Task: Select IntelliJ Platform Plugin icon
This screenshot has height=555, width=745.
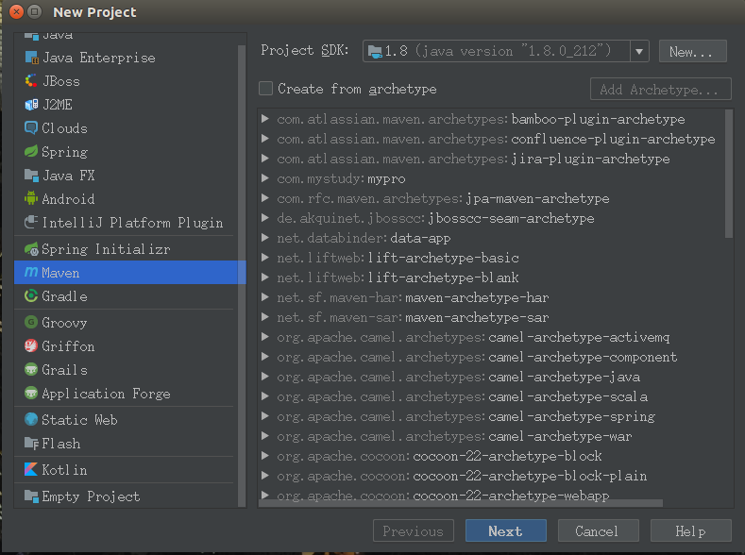Action: pos(31,222)
